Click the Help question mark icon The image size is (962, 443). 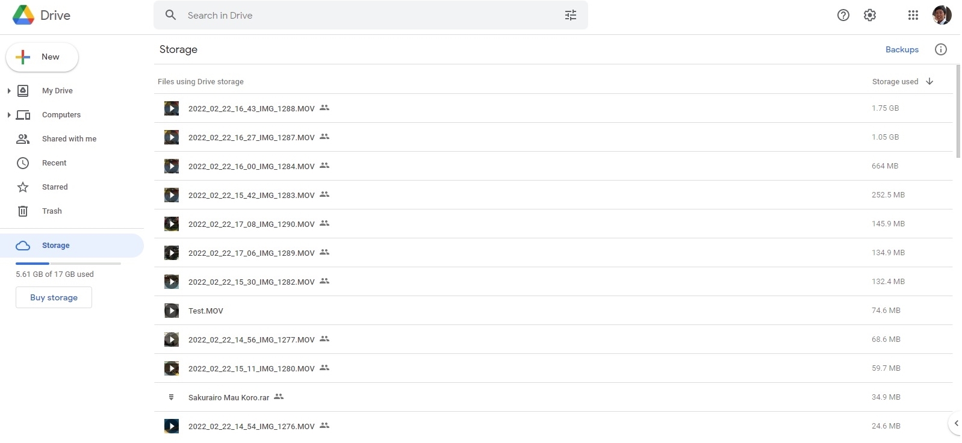[x=843, y=16]
